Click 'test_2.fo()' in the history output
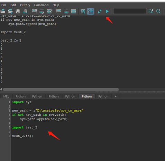The width and height of the screenshot is (165, 161). [11, 41]
